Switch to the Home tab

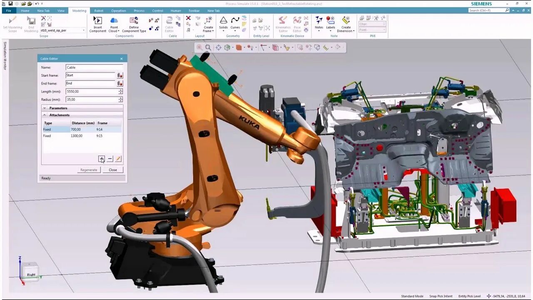coord(25,10)
